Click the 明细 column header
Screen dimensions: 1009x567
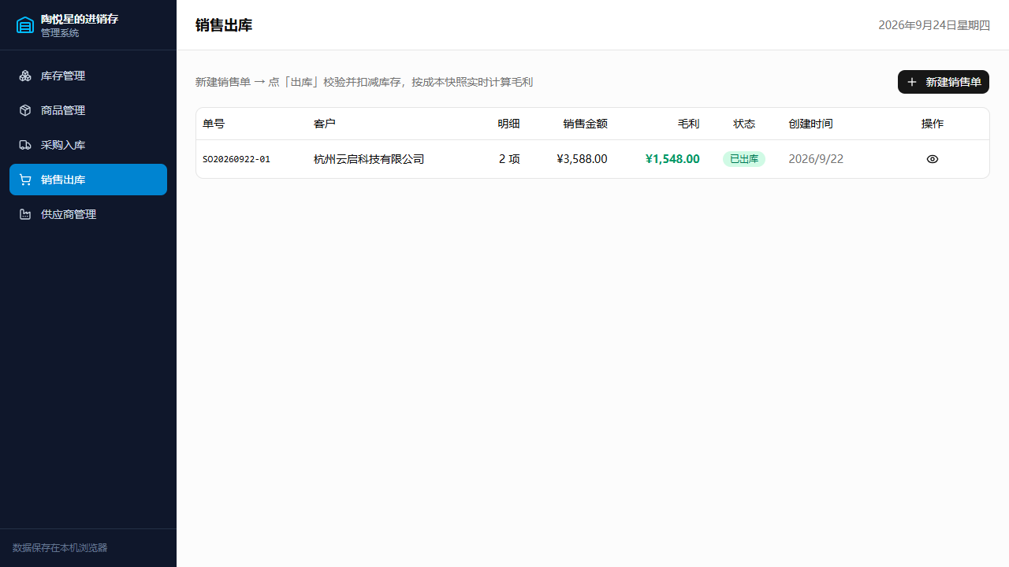pos(509,124)
